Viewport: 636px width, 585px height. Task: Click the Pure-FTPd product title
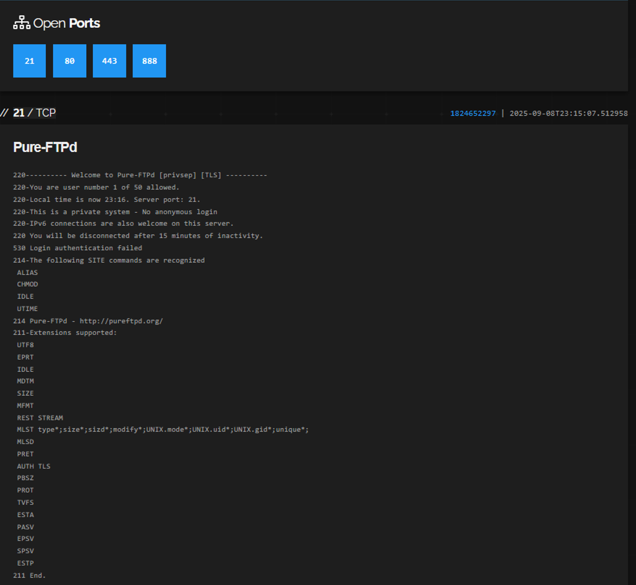click(x=45, y=147)
